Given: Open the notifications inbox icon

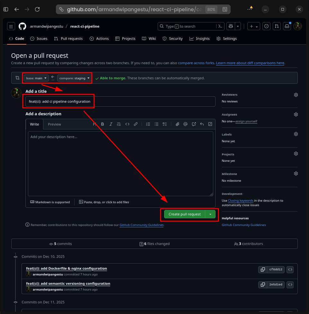Looking at the screenshot, I should coord(287,26).
